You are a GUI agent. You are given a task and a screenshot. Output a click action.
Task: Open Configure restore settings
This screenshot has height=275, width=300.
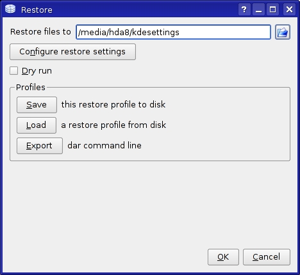pyautogui.click(x=72, y=52)
